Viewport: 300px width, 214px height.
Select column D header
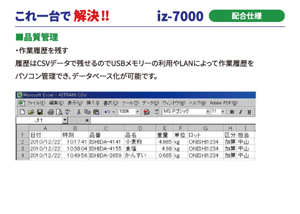pos(140,128)
